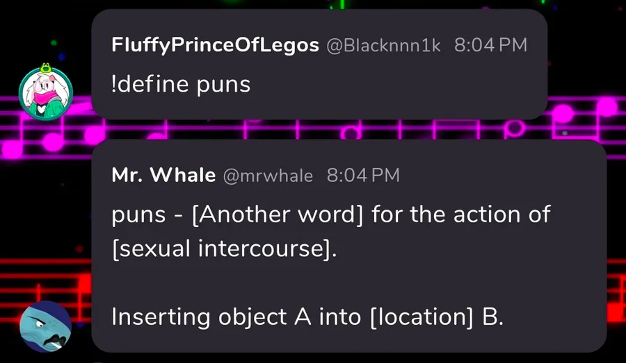Click FluffyPrinceOfLegos's pig avatar
626x363 pixels.
45,94
